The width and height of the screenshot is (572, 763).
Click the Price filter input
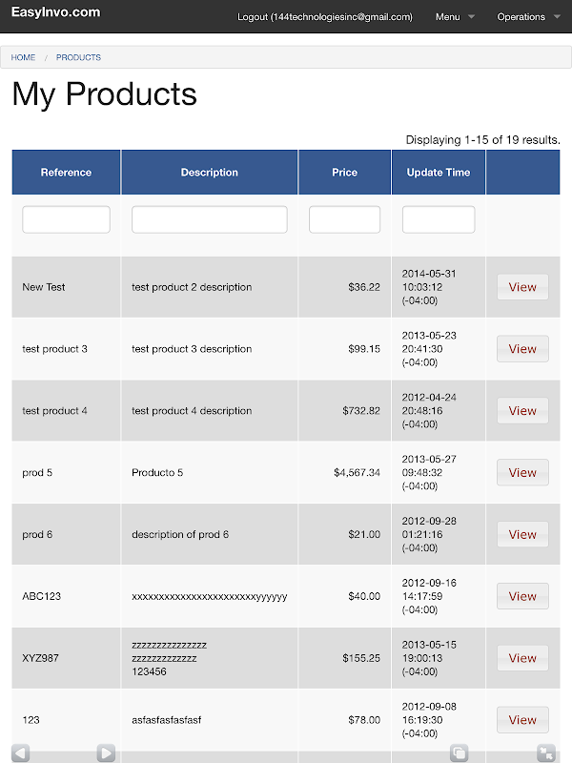click(344, 219)
